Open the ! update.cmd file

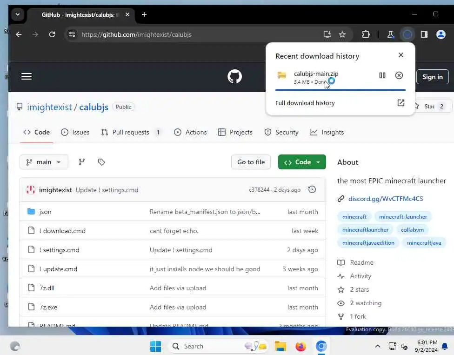coord(58,269)
